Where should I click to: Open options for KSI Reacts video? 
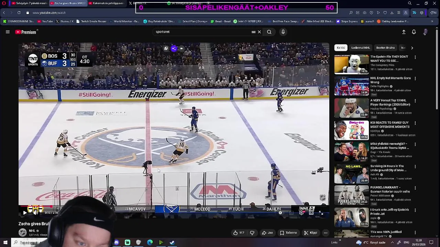[415, 123]
